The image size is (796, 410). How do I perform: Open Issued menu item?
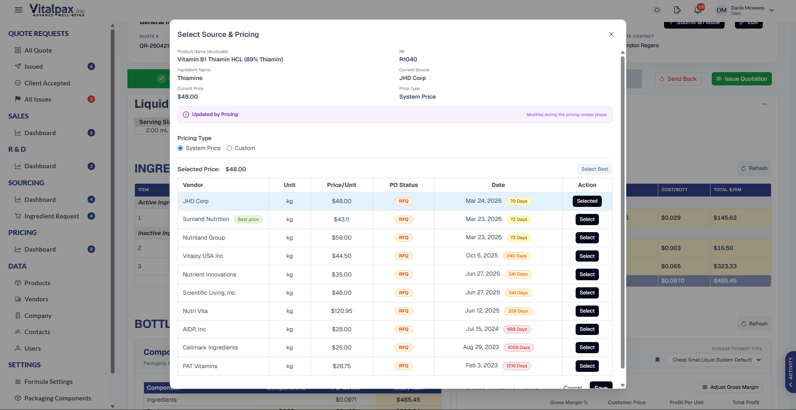point(34,66)
